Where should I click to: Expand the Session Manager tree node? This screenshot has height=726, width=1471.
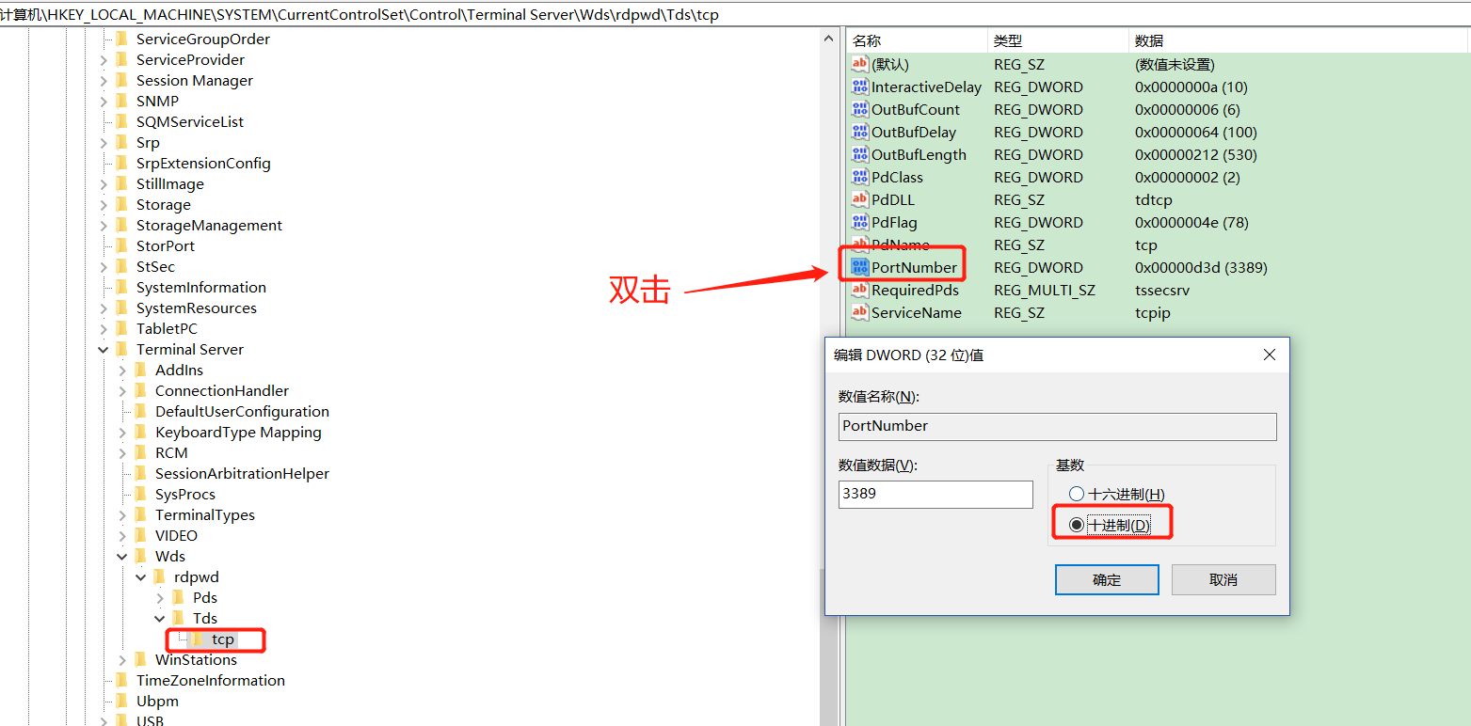click(x=104, y=81)
